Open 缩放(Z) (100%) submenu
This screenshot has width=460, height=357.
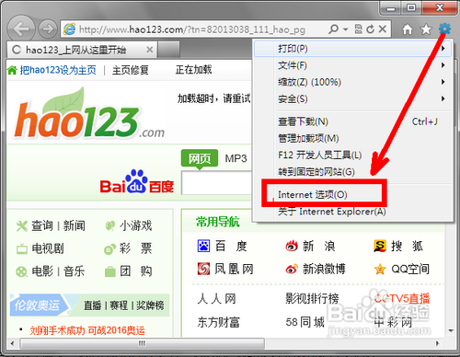[352, 82]
